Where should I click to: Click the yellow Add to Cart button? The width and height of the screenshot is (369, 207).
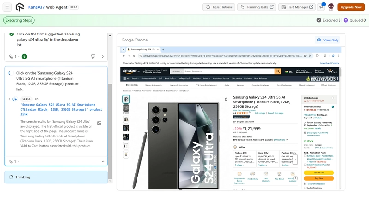click(x=319, y=173)
